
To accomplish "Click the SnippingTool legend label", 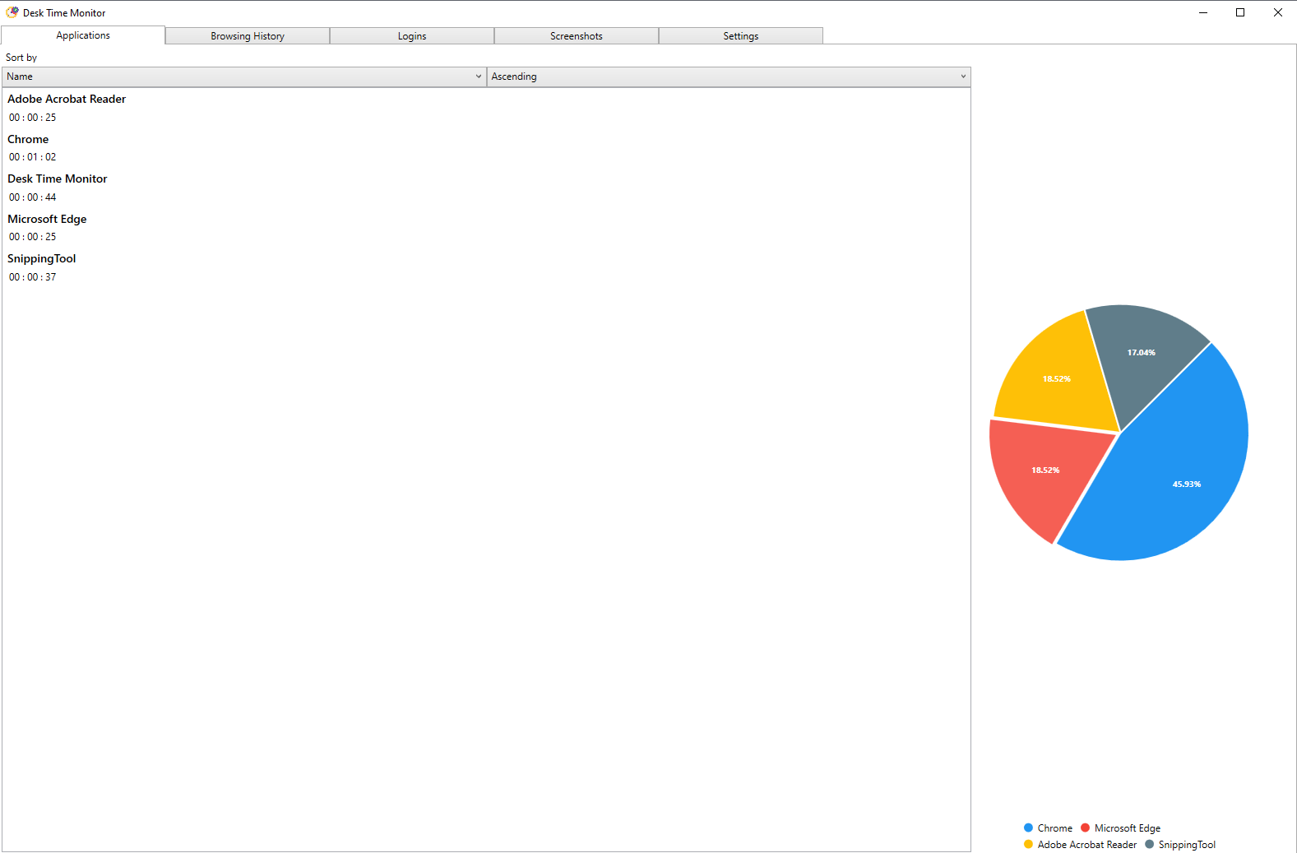I will click(1187, 845).
